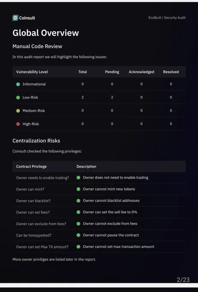The height and width of the screenshot is (292, 198).
Task: Click the Contract Privilege column header
Action: [31, 167]
